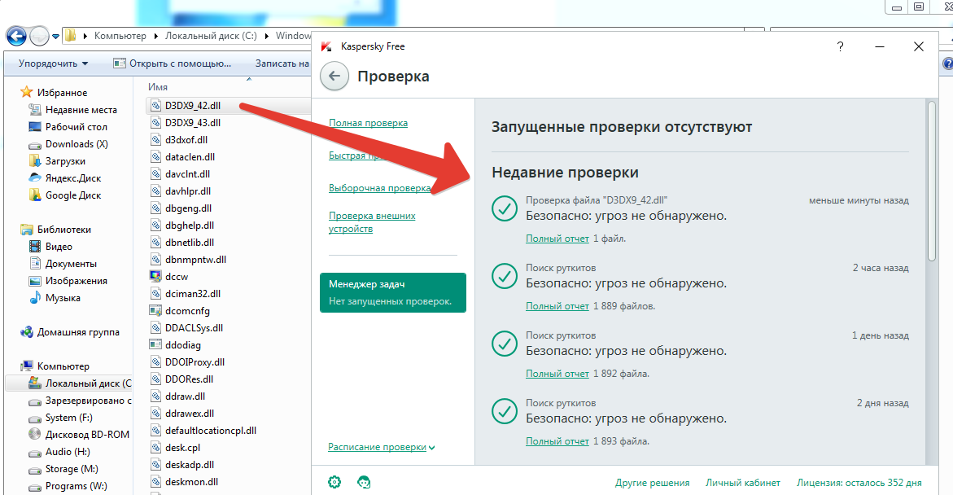Click the D3DX9_42.dll file icon
953x495 pixels.
[155, 105]
